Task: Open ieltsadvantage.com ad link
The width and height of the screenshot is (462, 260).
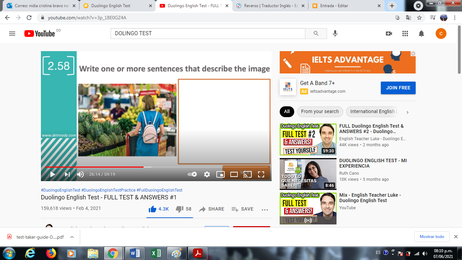Action: click(x=328, y=91)
